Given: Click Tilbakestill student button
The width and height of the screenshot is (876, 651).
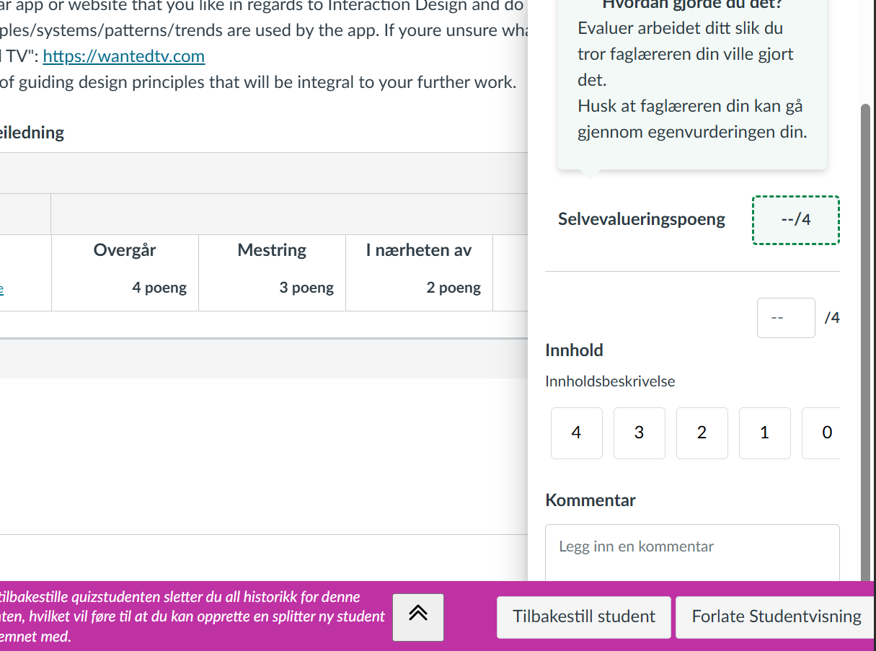Looking at the screenshot, I should point(583,617).
